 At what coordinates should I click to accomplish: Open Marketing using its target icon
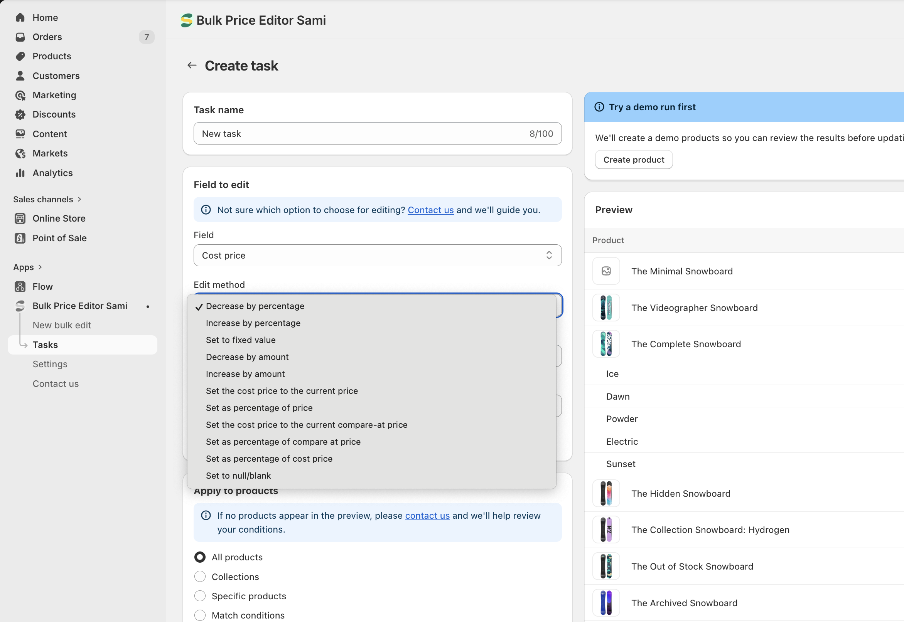click(20, 95)
